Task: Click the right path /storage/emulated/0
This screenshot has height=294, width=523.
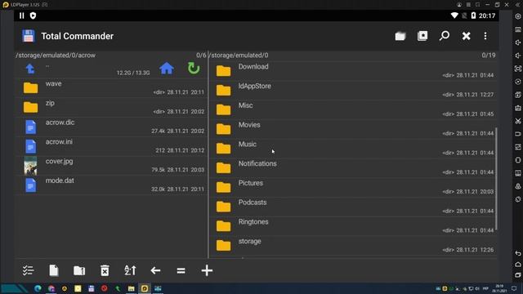Action: [239, 56]
